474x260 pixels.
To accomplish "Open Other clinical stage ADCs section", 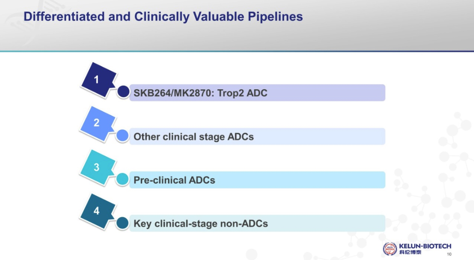I will click(x=194, y=137).
